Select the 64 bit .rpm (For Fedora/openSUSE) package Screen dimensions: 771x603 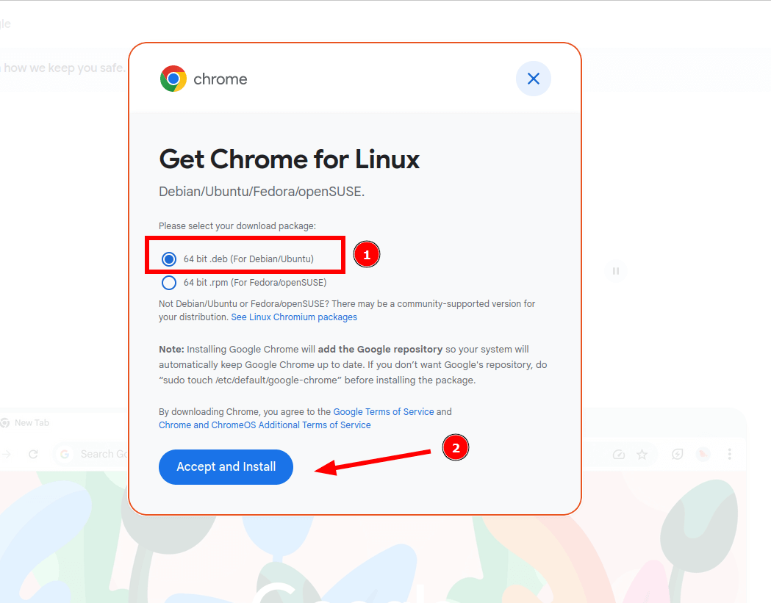pyautogui.click(x=169, y=283)
